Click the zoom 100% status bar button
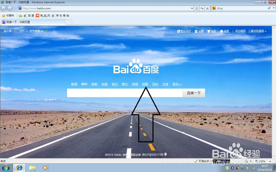276x172 pixels. 261,161
